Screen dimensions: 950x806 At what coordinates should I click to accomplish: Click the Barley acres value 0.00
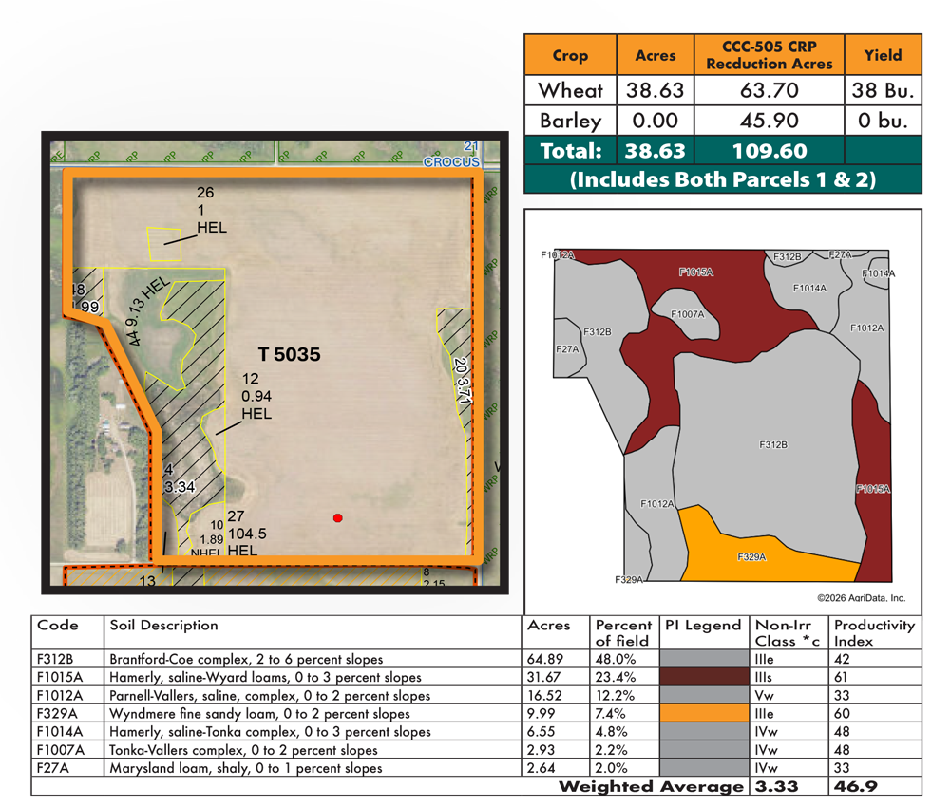[x=655, y=122]
